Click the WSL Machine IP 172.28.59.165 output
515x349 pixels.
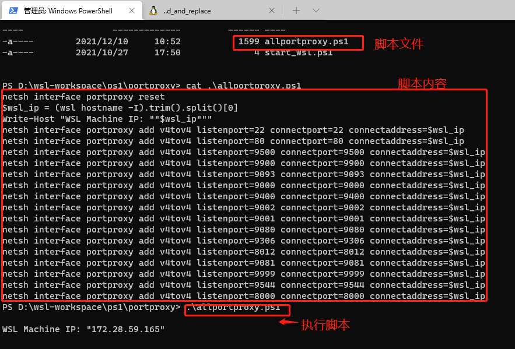(x=83, y=329)
